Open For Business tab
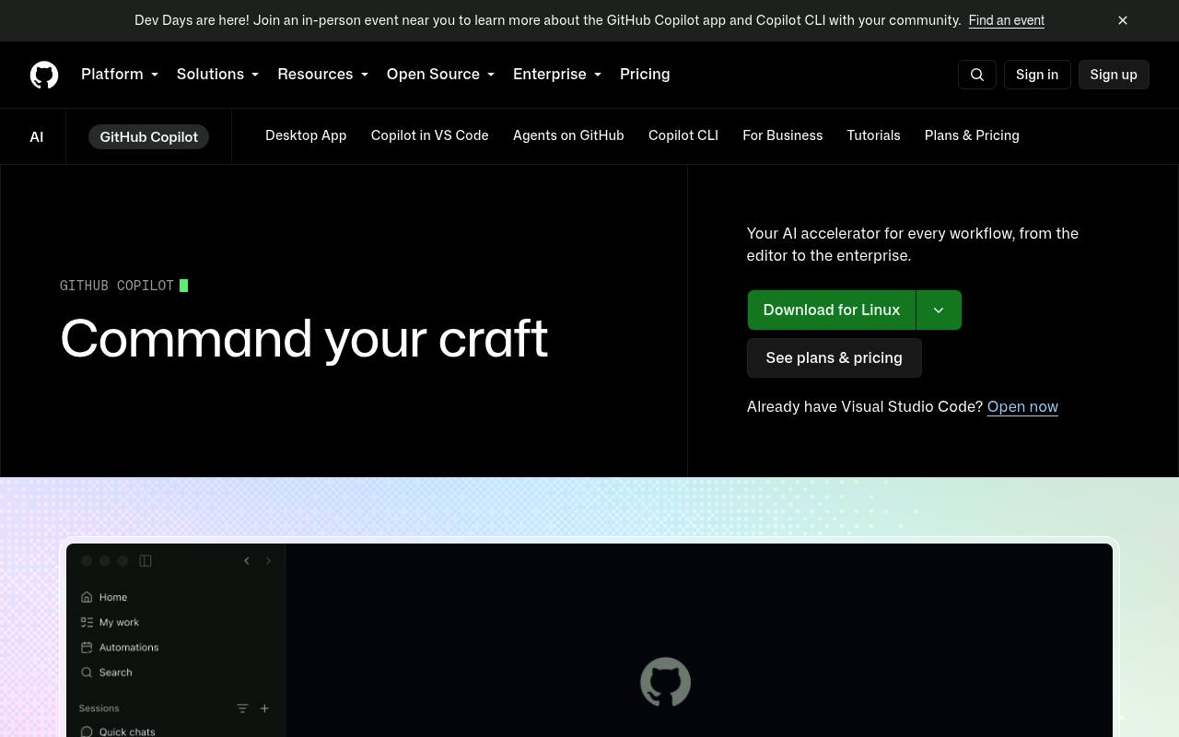 click(x=783, y=135)
